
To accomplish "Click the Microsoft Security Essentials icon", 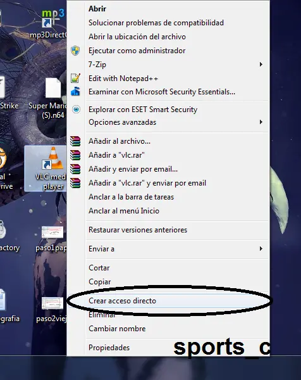I will point(75,92).
